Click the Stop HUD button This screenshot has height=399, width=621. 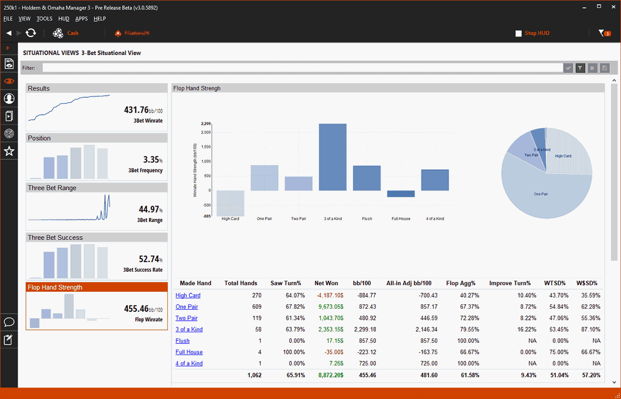click(x=532, y=33)
